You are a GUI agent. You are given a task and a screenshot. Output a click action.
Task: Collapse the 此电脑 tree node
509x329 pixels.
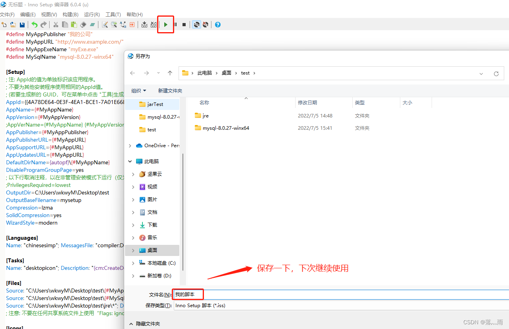coord(130,162)
